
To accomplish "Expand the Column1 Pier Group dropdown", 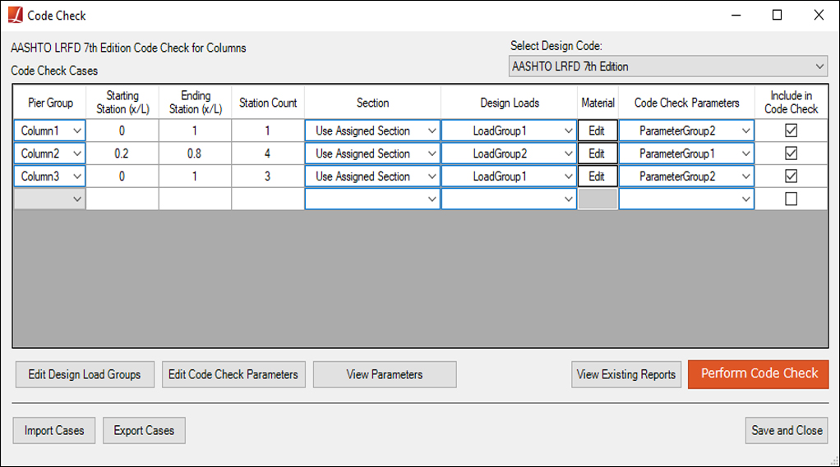I will [49, 130].
